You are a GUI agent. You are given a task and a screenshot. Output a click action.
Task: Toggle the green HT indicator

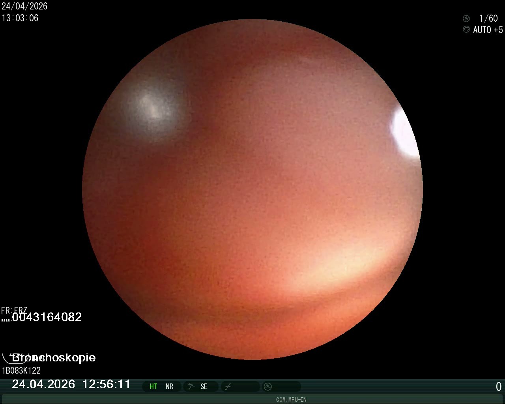(153, 387)
